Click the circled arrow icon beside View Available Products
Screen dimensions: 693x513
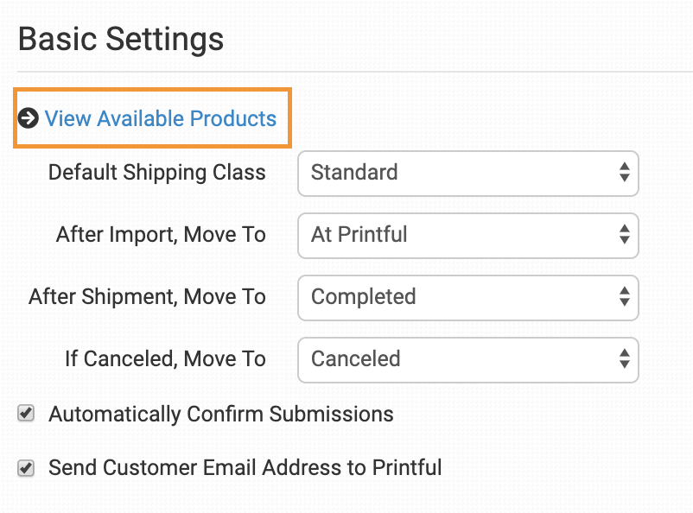click(x=28, y=118)
